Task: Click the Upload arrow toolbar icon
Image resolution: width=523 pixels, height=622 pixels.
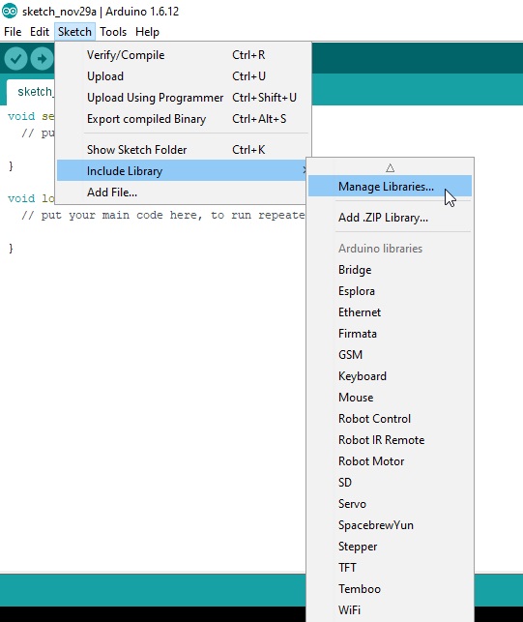Action: (42, 59)
